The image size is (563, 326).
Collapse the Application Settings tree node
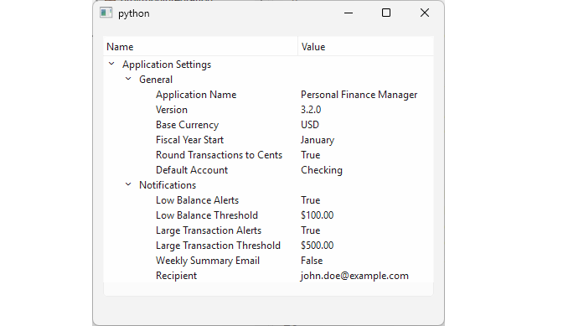[x=111, y=64]
